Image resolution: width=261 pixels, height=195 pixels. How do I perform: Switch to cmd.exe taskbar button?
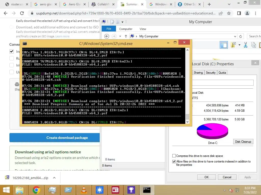click(x=147, y=190)
